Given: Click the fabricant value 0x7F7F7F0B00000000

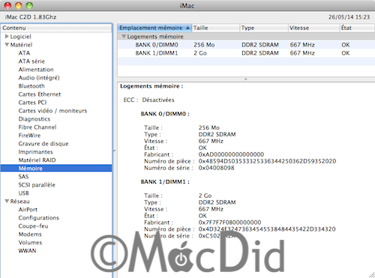Looking at the screenshot, I should pyautogui.click(x=229, y=223).
